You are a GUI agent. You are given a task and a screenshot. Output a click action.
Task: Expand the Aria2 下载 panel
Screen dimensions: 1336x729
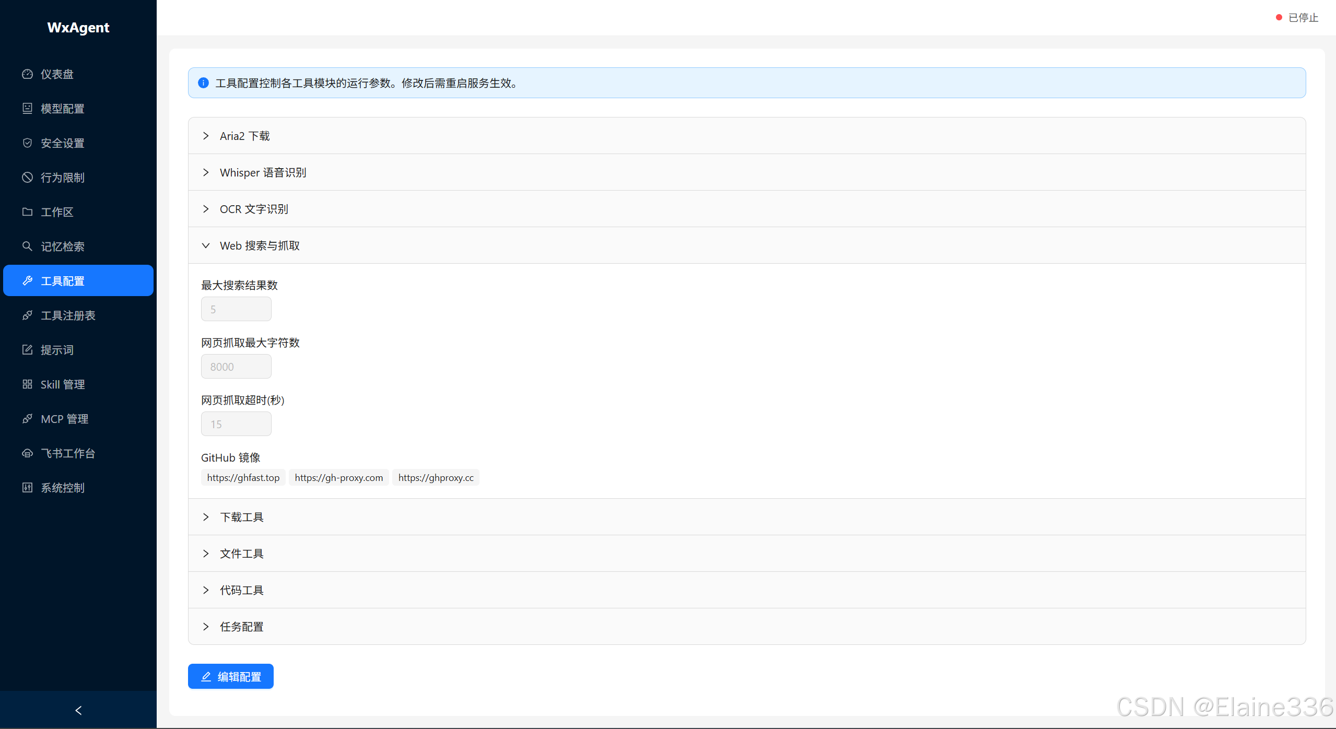click(x=747, y=136)
